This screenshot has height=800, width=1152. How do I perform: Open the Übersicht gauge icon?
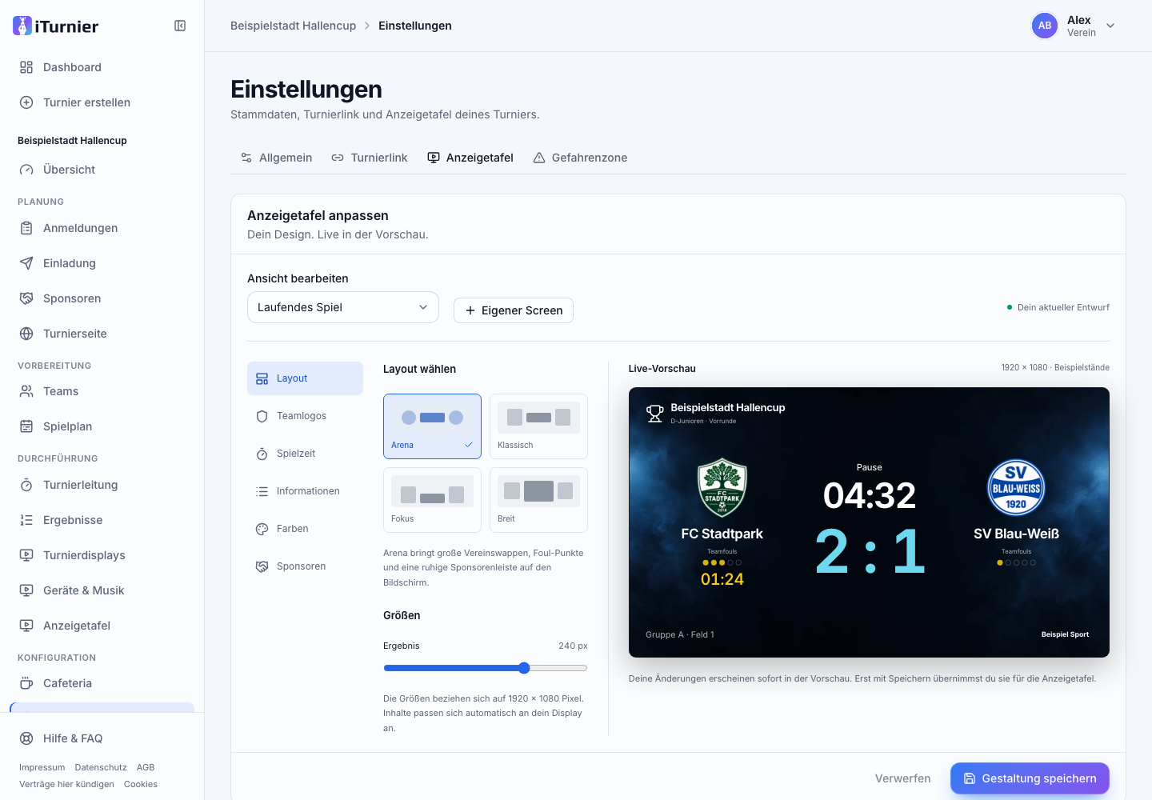[26, 170]
